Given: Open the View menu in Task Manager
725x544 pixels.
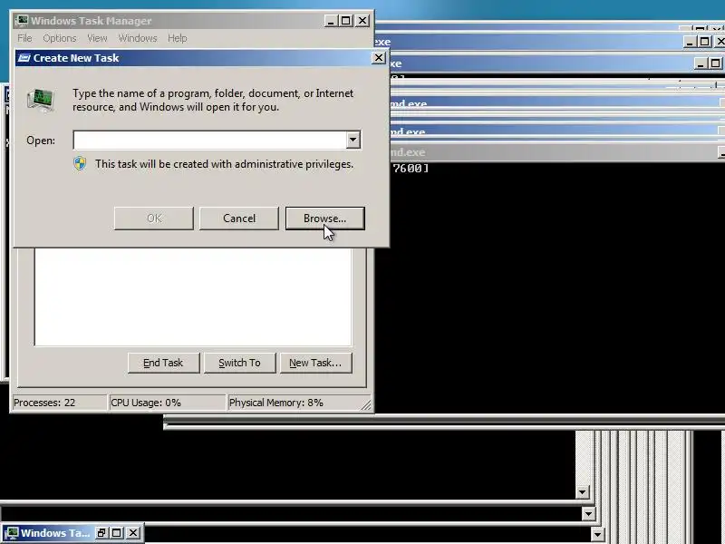Looking at the screenshot, I should [x=97, y=38].
